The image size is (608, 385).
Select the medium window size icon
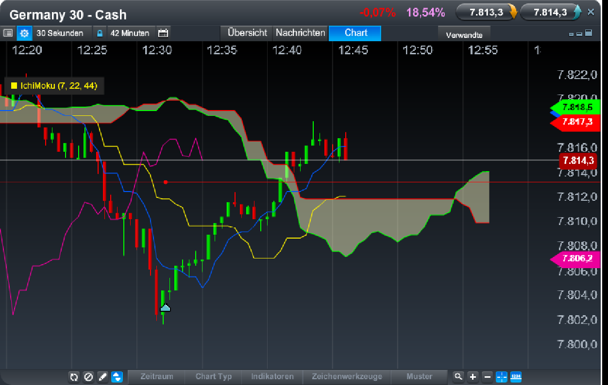(579, 34)
